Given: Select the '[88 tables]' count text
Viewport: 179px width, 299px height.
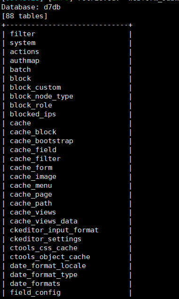Looking at the screenshot, I should tap(24, 16).
